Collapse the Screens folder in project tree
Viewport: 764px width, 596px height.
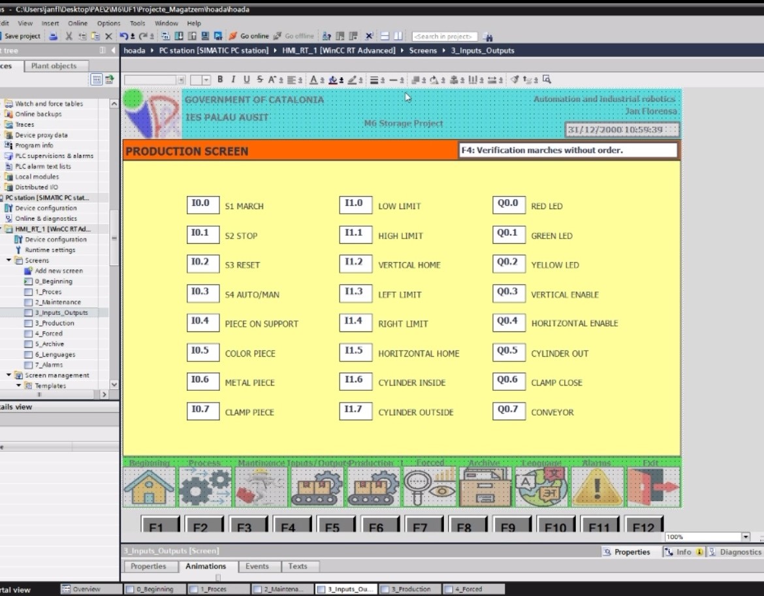pyautogui.click(x=10, y=261)
